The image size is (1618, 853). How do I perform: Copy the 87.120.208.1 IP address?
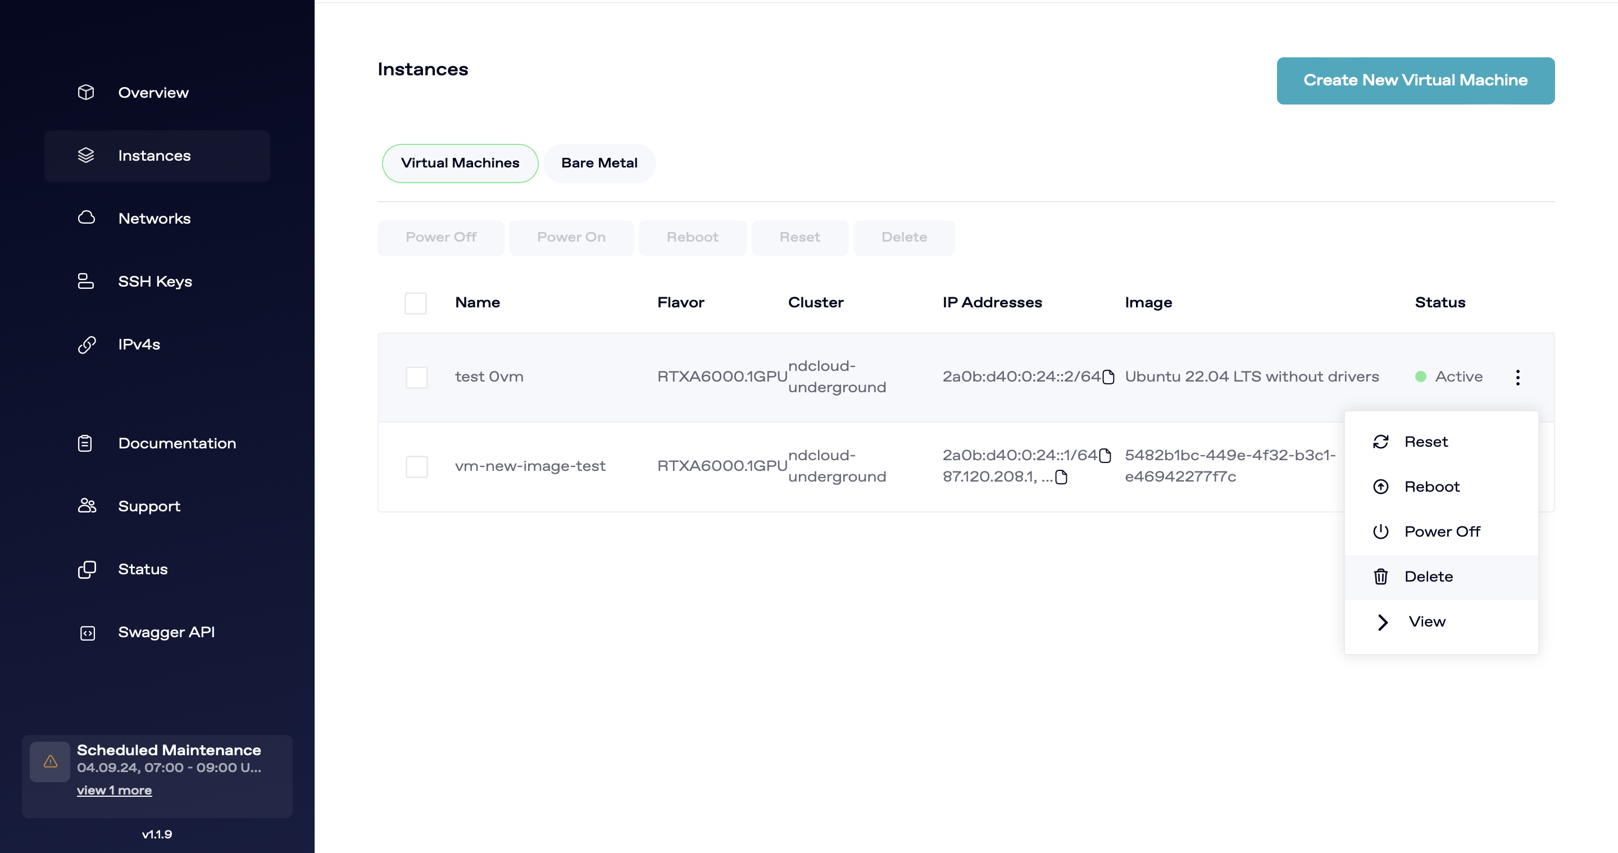[1061, 477]
